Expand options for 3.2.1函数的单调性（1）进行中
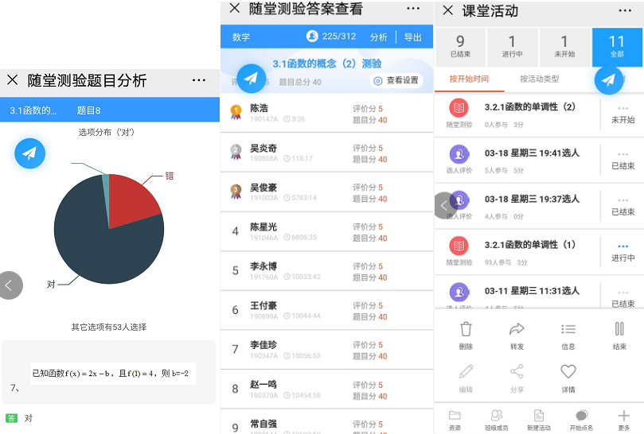The image size is (644, 434). point(623,246)
